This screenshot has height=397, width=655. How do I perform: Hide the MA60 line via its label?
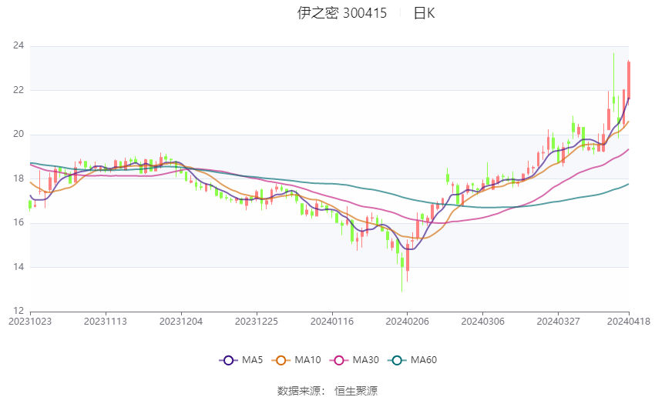(x=424, y=360)
